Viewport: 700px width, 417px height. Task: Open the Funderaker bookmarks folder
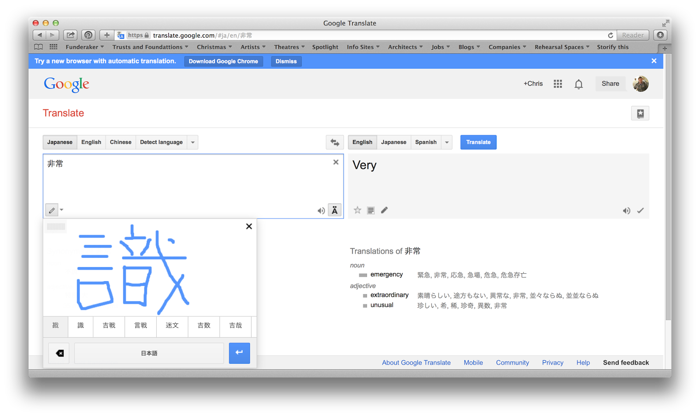[x=85, y=47]
